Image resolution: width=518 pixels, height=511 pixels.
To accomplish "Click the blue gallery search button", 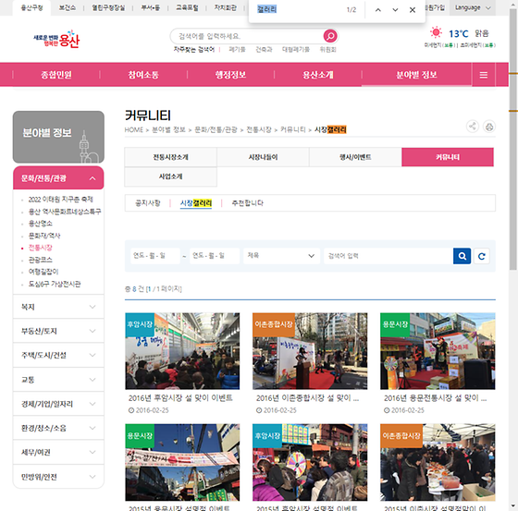I will pyautogui.click(x=462, y=256).
